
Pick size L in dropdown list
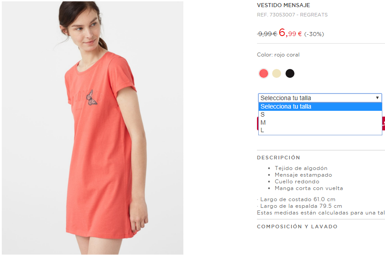[x=320, y=130]
